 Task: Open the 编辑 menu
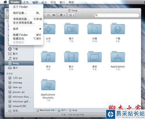(35, 2)
